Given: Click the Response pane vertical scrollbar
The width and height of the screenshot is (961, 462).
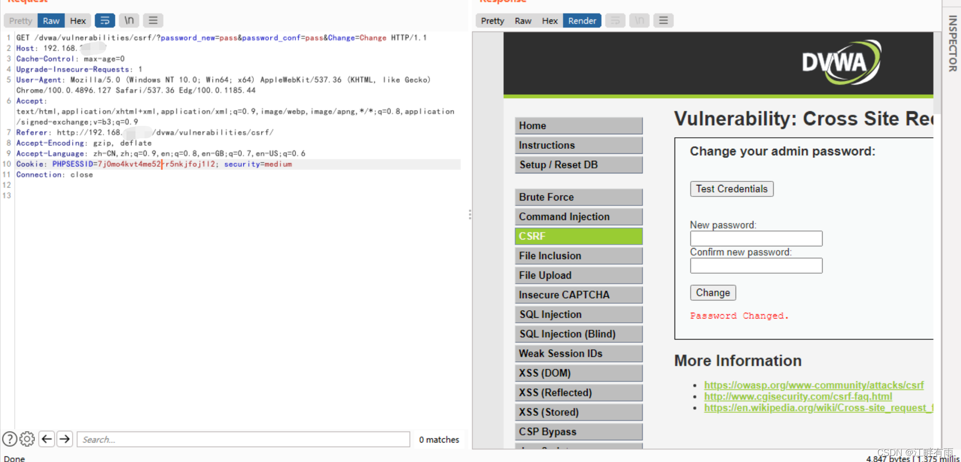Looking at the screenshot, I should 937,73.
